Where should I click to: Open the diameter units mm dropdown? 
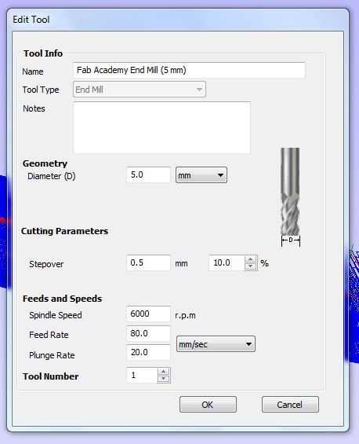201,175
